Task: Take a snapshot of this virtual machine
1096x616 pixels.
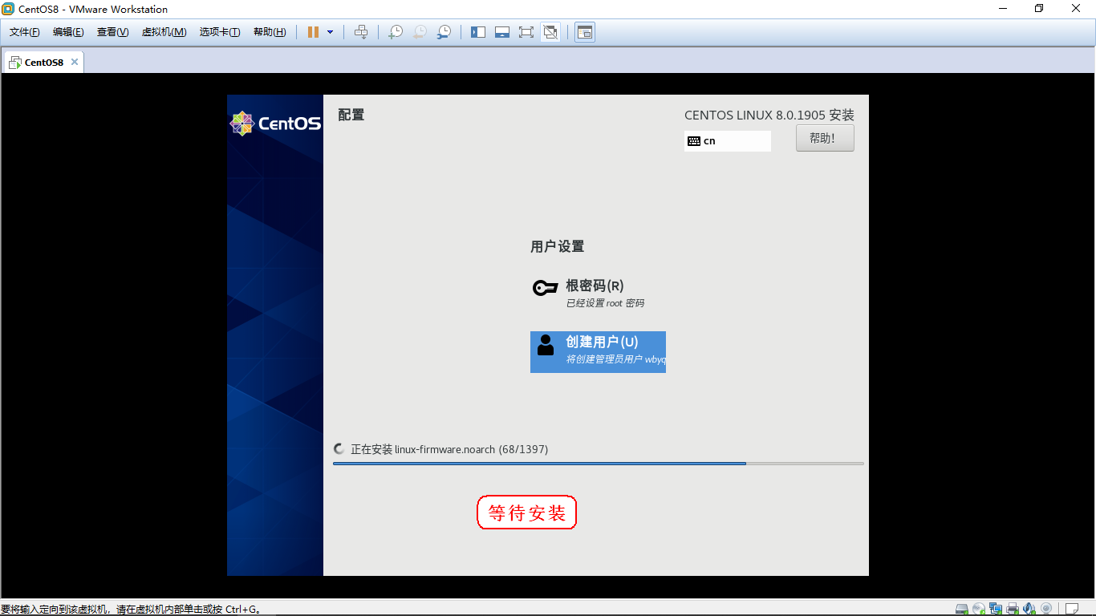Action: pos(396,32)
